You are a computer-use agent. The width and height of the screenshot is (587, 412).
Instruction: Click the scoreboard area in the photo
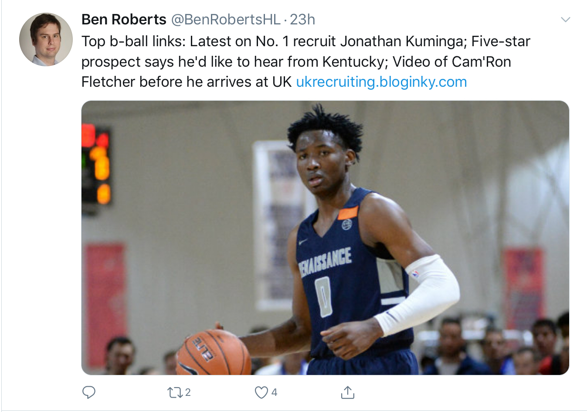[97, 166]
